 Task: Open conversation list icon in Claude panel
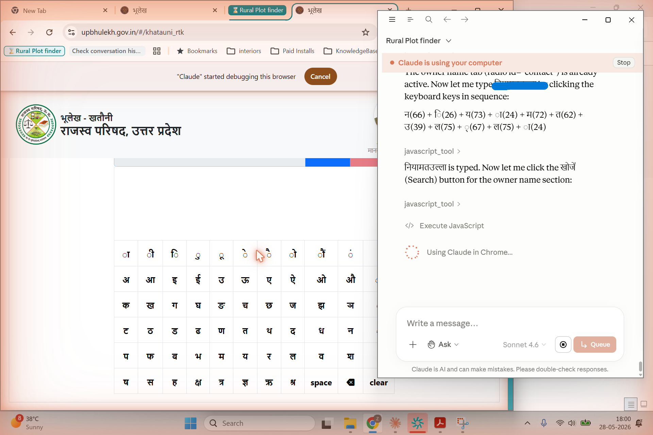(410, 20)
